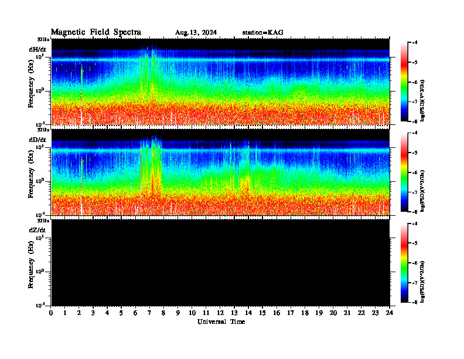Click hour 21 on the time axis
This screenshot has height=359, width=464.
tap(347, 313)
